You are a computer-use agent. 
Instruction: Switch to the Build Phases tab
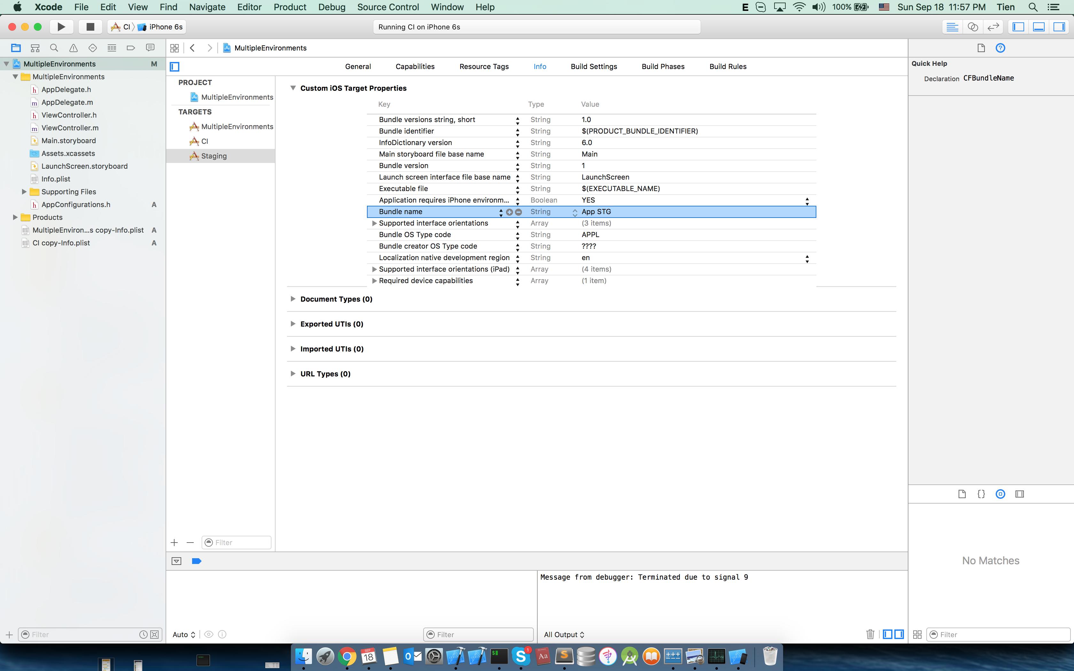663,66
